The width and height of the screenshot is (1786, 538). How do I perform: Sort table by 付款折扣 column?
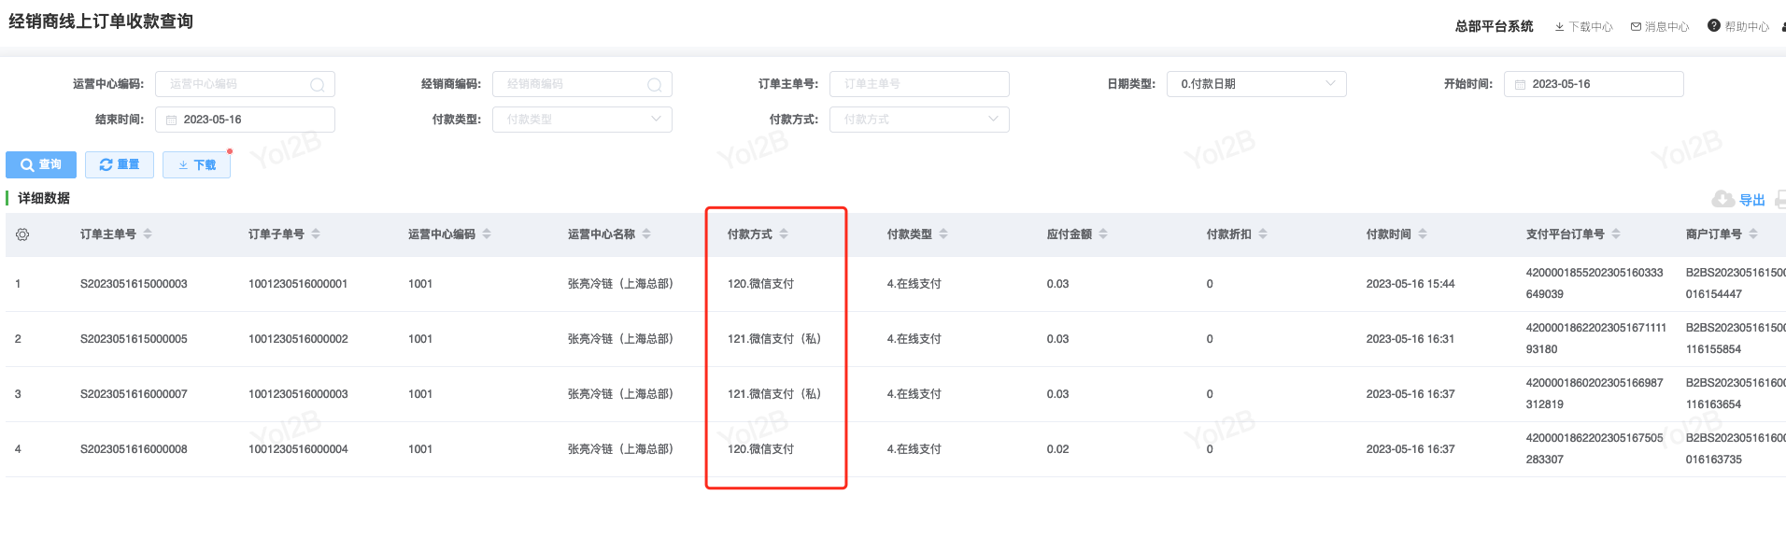[x=1263, y=234]
